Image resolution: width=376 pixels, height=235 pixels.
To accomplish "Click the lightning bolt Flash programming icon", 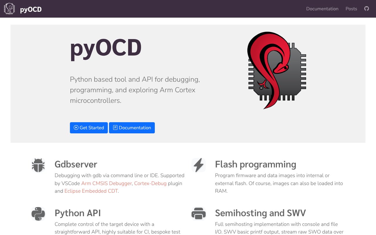I will pos(199,165).
